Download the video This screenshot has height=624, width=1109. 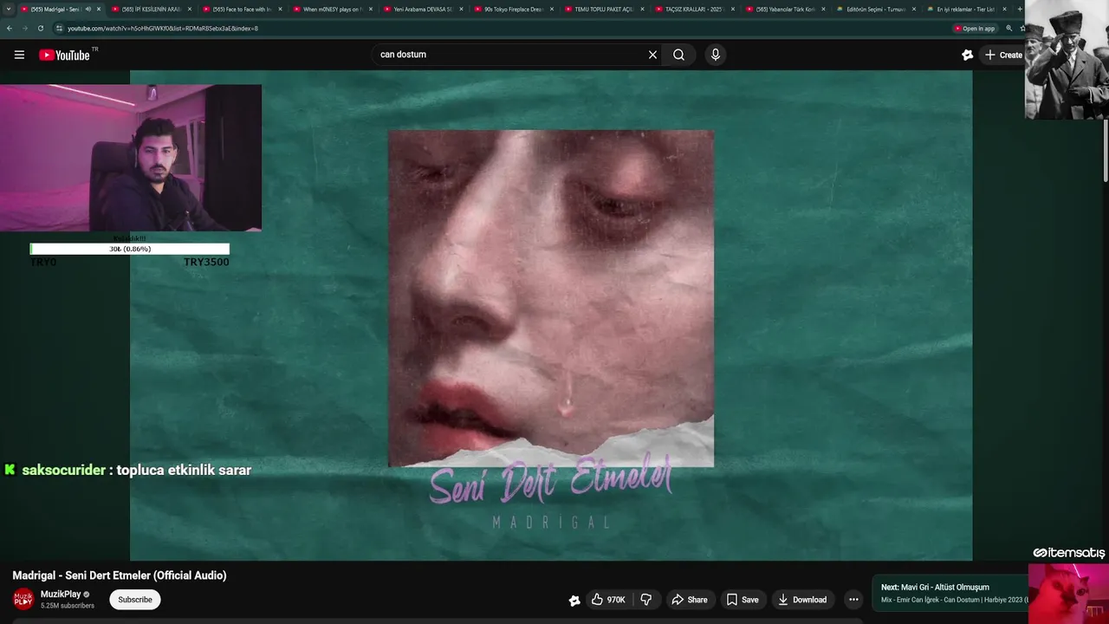[x=801, y=600]
